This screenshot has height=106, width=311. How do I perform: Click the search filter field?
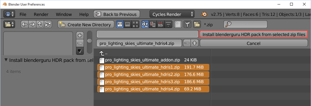pyautogui.click(x=245, y=24)
